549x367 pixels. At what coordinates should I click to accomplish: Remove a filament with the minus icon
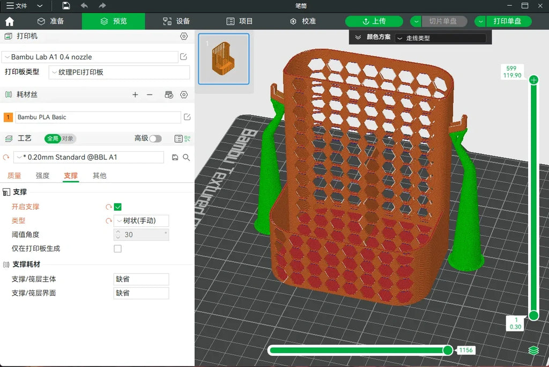click(150, 94)
